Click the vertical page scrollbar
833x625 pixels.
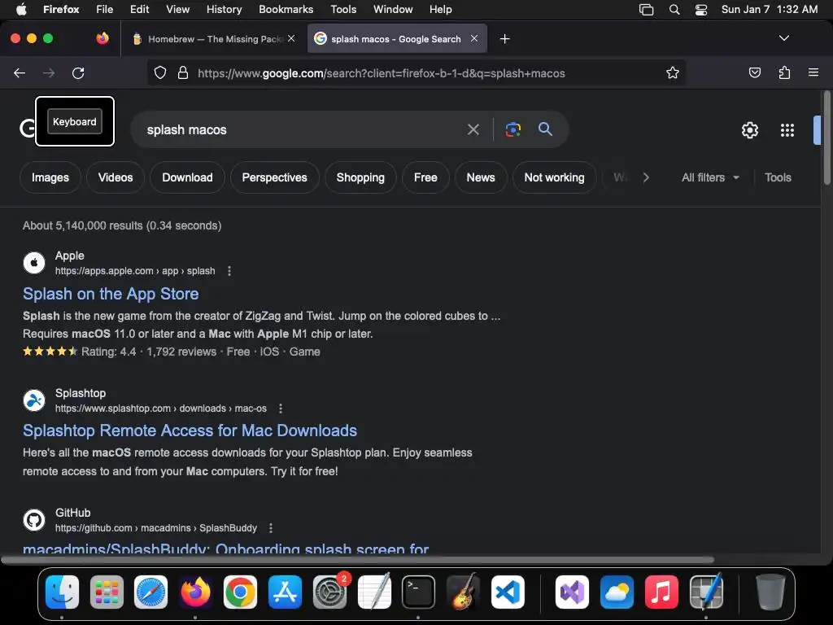pyautogui.click(x=826, y=138)
